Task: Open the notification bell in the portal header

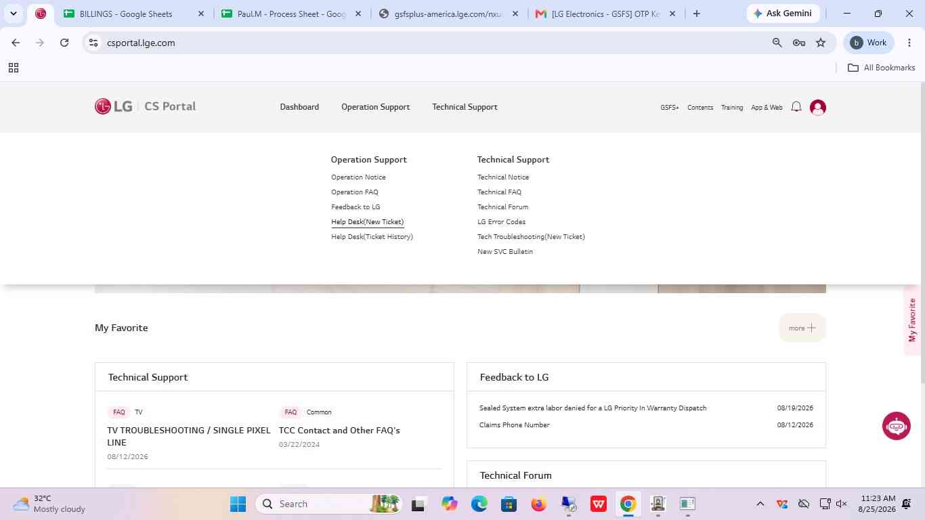Action: click(796, 107)
